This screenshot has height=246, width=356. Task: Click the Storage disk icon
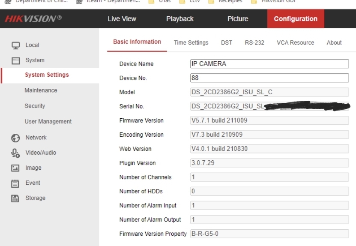[x=15, y=198]
